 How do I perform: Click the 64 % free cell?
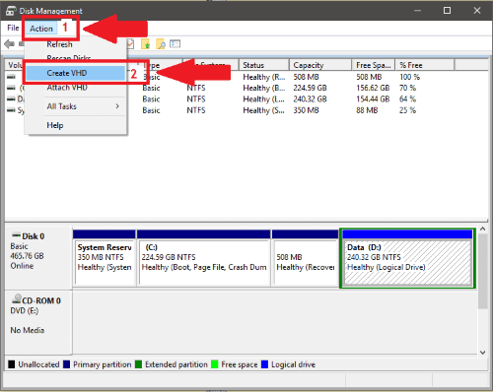[x=407, y=99]
